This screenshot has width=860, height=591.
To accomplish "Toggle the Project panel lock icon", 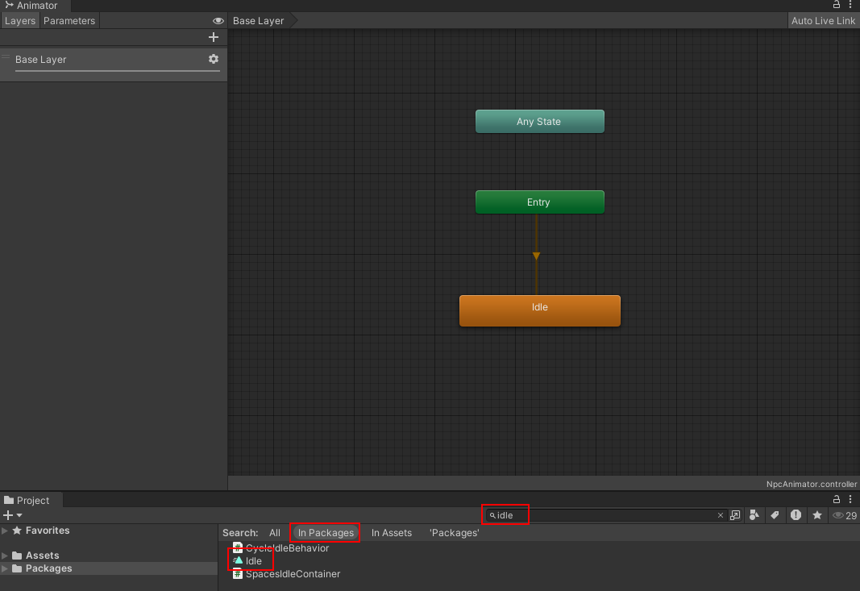I will click(x=837, y=499).
